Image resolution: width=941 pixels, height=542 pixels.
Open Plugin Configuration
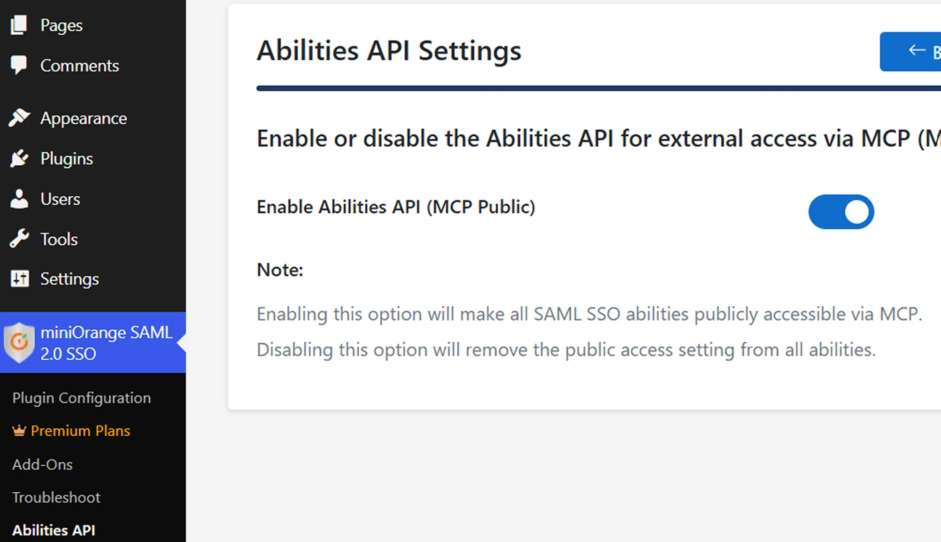click(81, 397)
